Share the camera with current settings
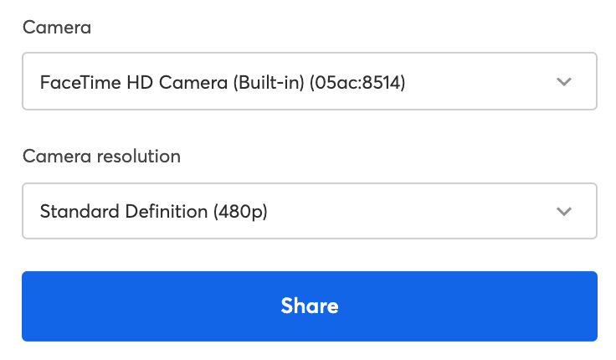Image resolution: width=616 pixels, height=360 pixels. click(x=310, y=306)
